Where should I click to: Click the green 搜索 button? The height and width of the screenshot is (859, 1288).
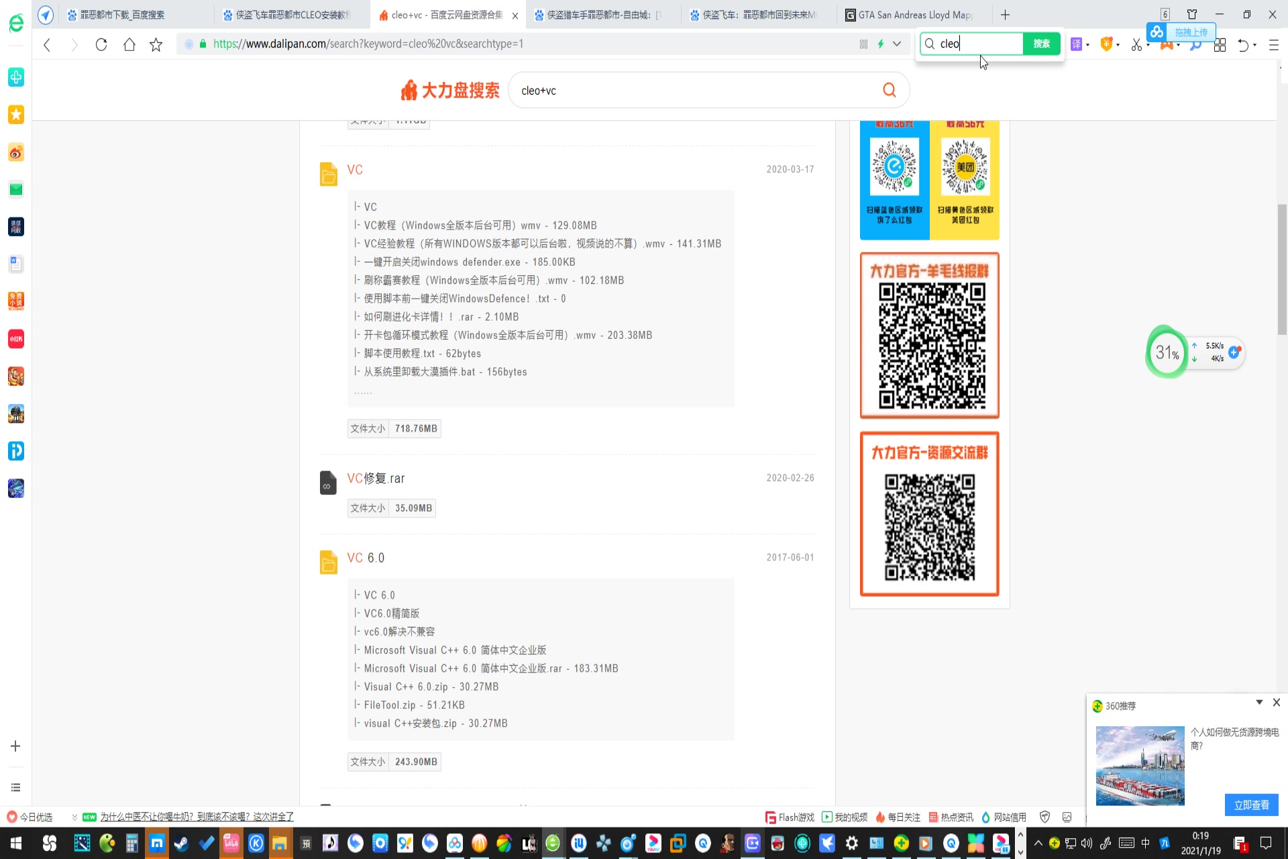(1041, 44)
